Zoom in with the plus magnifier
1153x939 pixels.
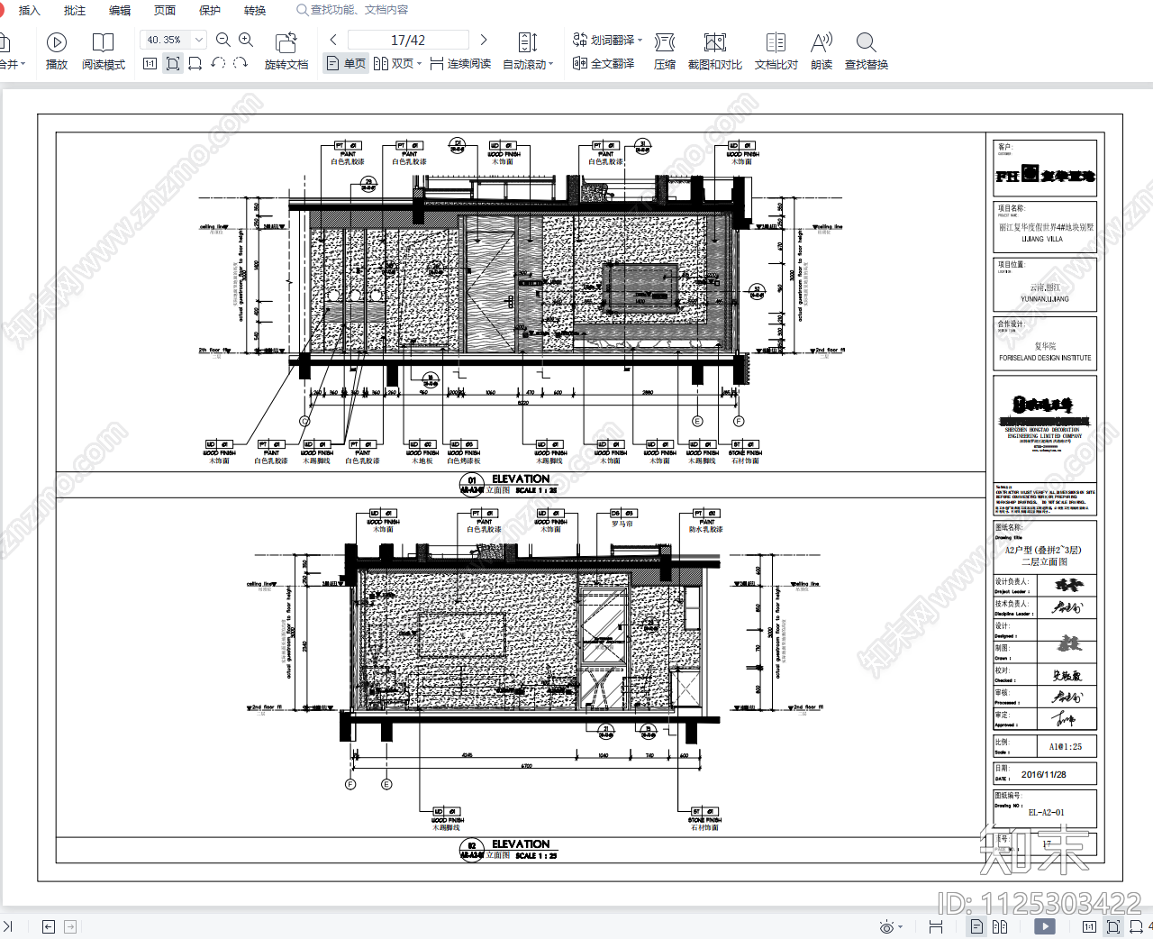pos(246,40)
